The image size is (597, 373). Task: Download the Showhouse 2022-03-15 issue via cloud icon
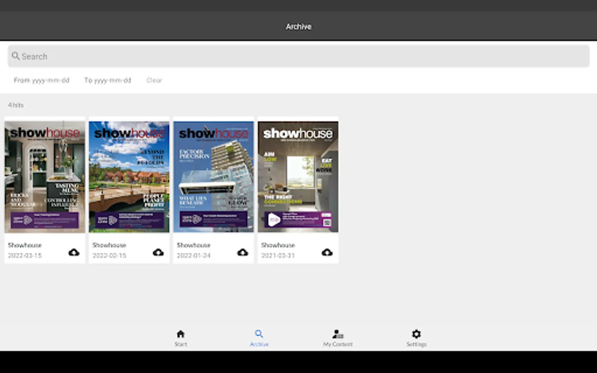(74, 252)
